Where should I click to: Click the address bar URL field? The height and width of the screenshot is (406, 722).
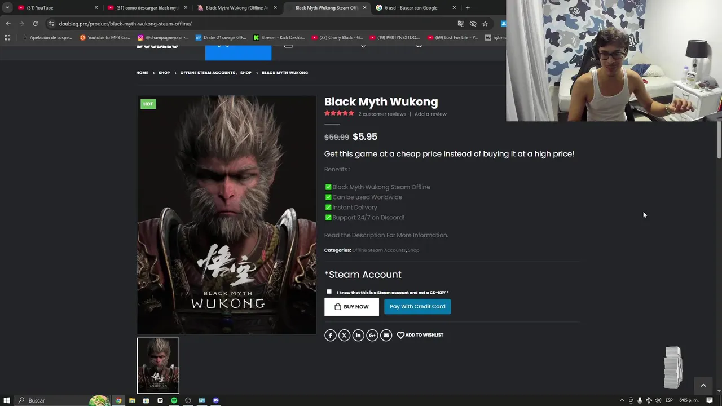tap(254, 24)
